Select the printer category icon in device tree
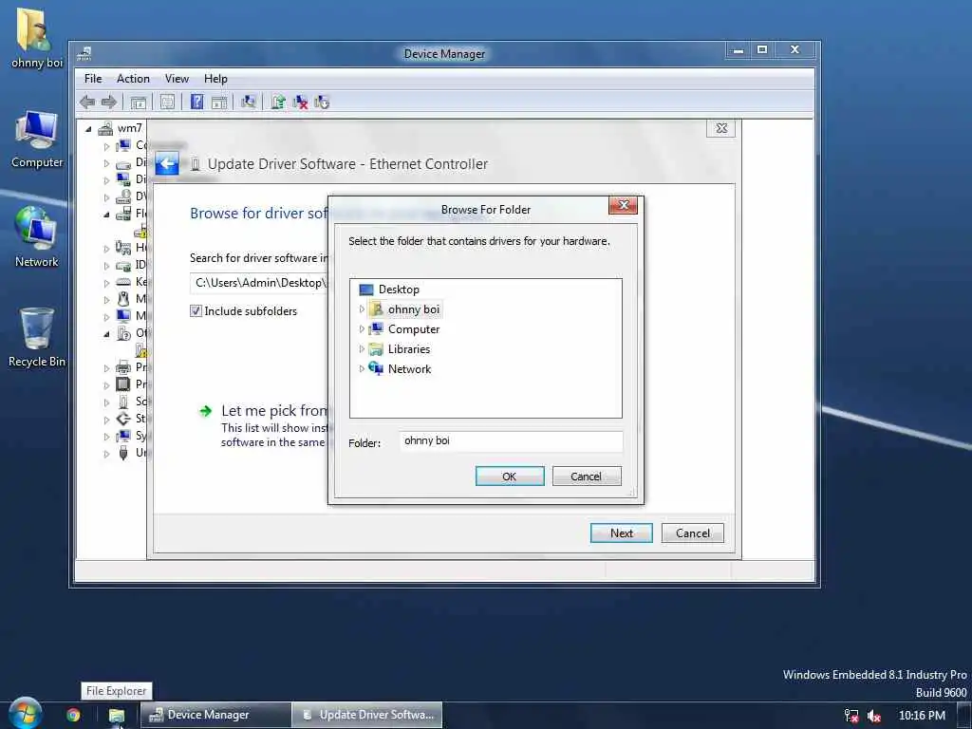This screenshot has height=729, width=972. (123, 367)
